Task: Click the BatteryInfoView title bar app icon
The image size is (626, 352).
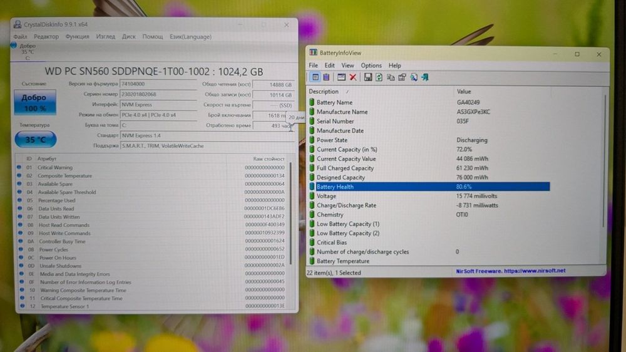Action: click(313, 53)
